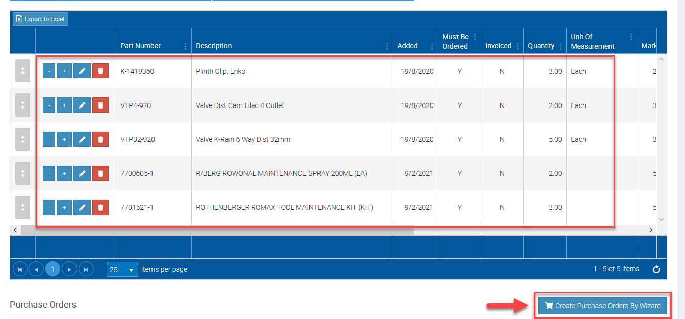Screen dimensions: 685x319
Task: Delete the Plinth Clip, Enko row
Action: 100,71
